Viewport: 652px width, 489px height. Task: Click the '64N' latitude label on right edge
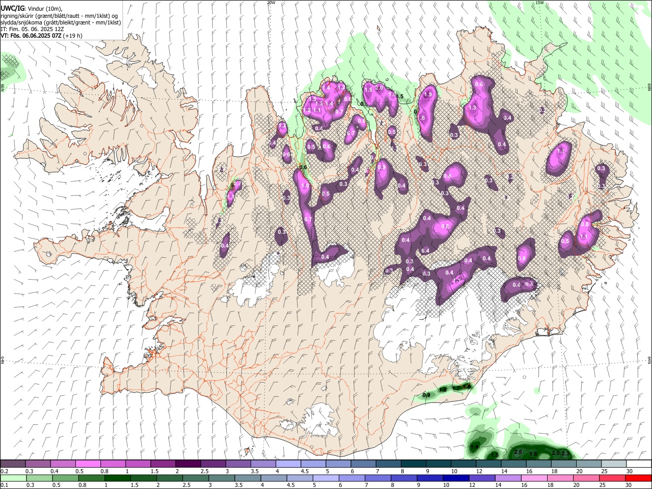click(x=649, y=360)
